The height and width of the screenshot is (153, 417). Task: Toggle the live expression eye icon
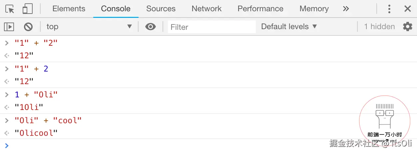151,27
